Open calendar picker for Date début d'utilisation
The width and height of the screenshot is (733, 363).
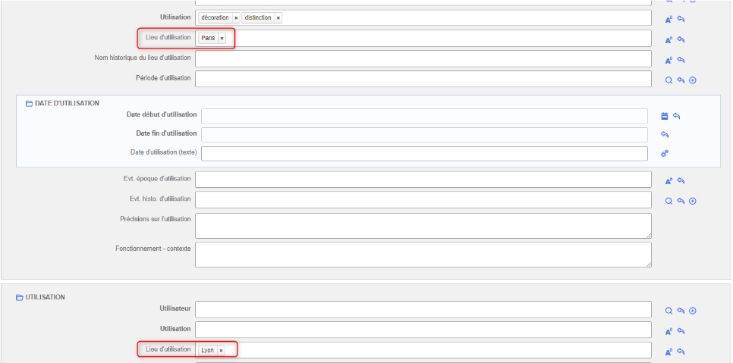(x=664, y=116)
